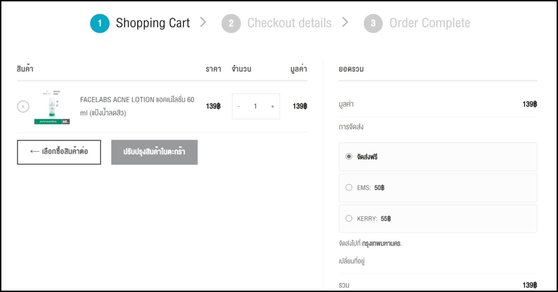Click the grey step 3 circle
Image resolution: width=558 pixels, height=292 pixels.
point(373,23)
